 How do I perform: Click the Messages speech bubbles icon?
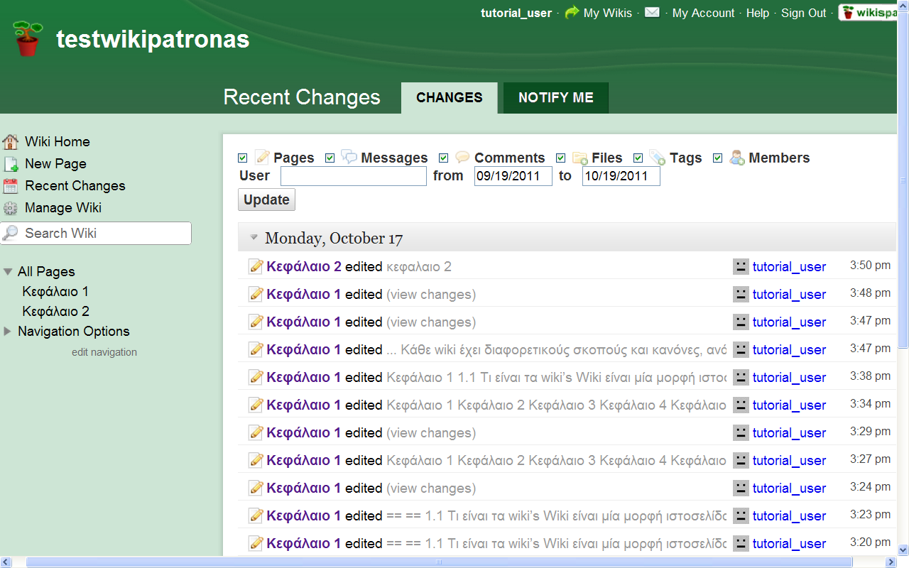pos(349,157)
